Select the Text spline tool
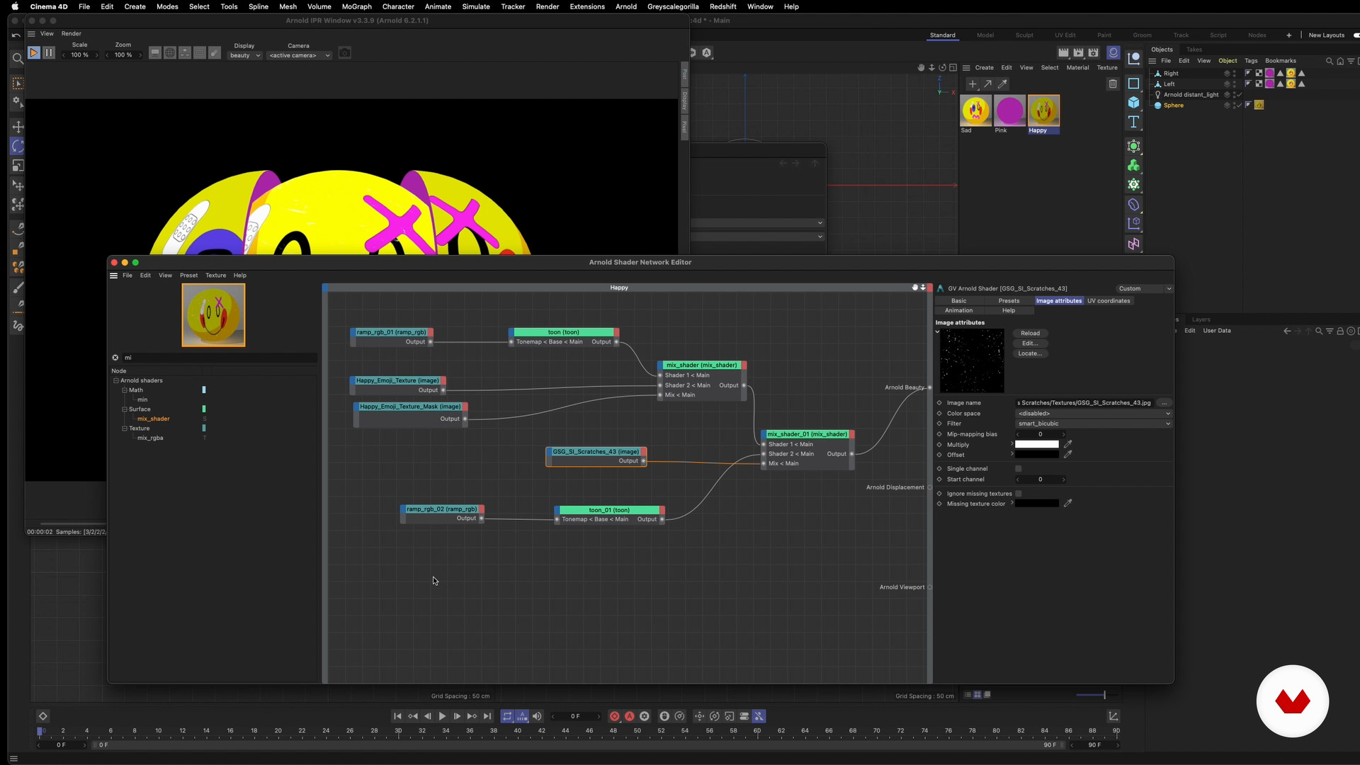 (x=1133, y=122)
